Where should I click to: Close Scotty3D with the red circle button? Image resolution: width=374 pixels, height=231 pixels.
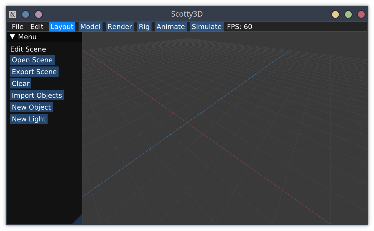[x=361, y=14]
